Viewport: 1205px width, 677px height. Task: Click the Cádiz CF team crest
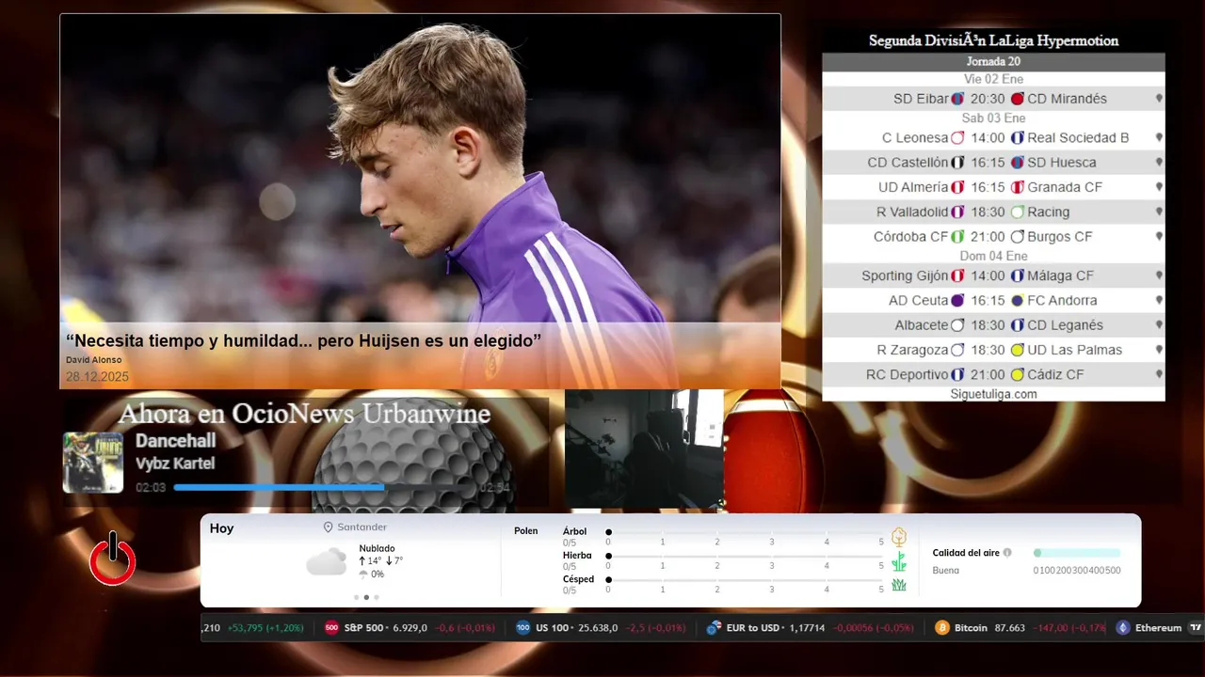click(x=1017, y=374)
